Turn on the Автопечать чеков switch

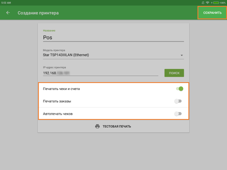click(x=178, y=114)
